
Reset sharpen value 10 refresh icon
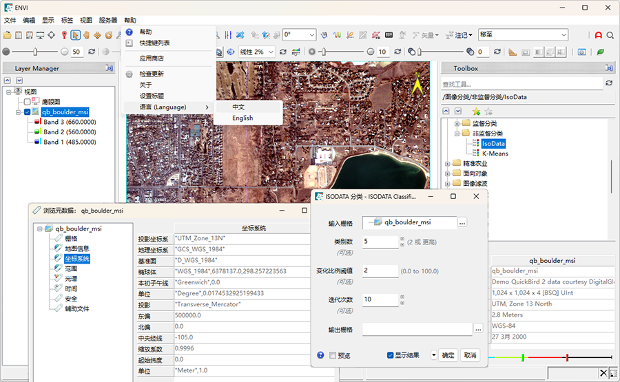click(x=397, y=52)
